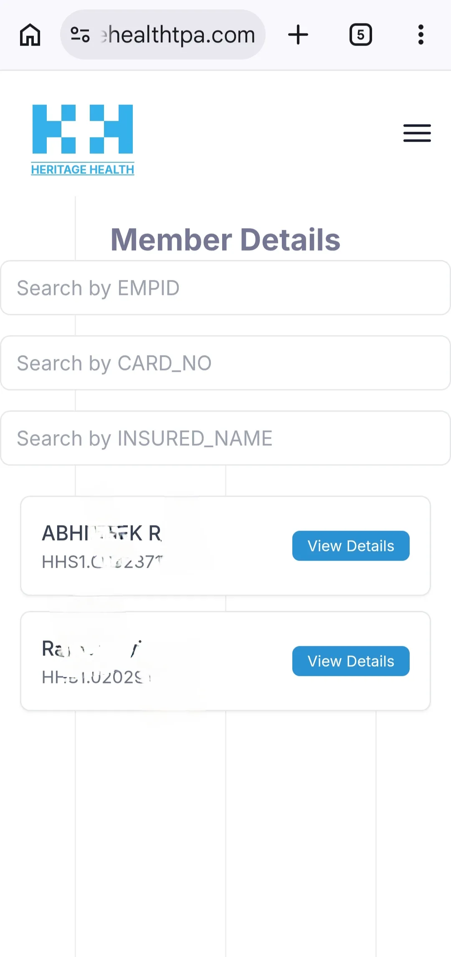The image size is (451, 957).
Task: Open browser three-dot overflow menu
Action: pos(421,35)
